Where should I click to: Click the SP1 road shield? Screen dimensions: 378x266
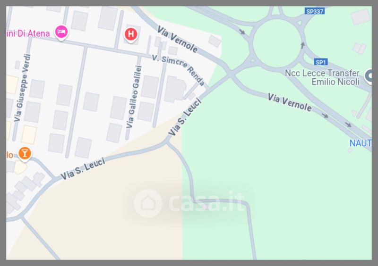321,62
